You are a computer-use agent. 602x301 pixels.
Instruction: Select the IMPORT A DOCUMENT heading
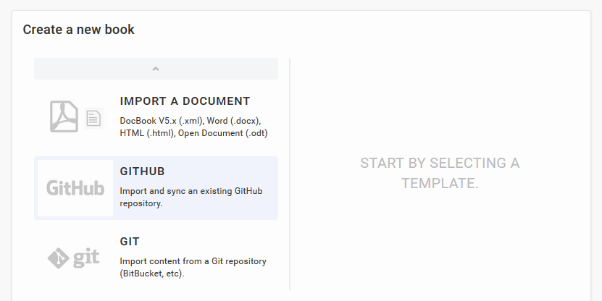tap(185, 101)
